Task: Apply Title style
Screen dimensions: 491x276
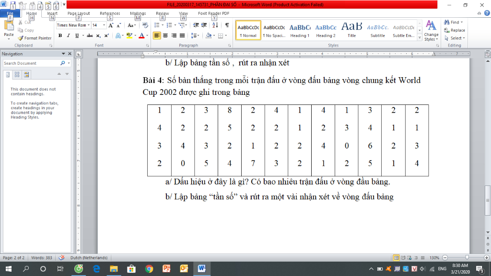Action: (351, 30)
